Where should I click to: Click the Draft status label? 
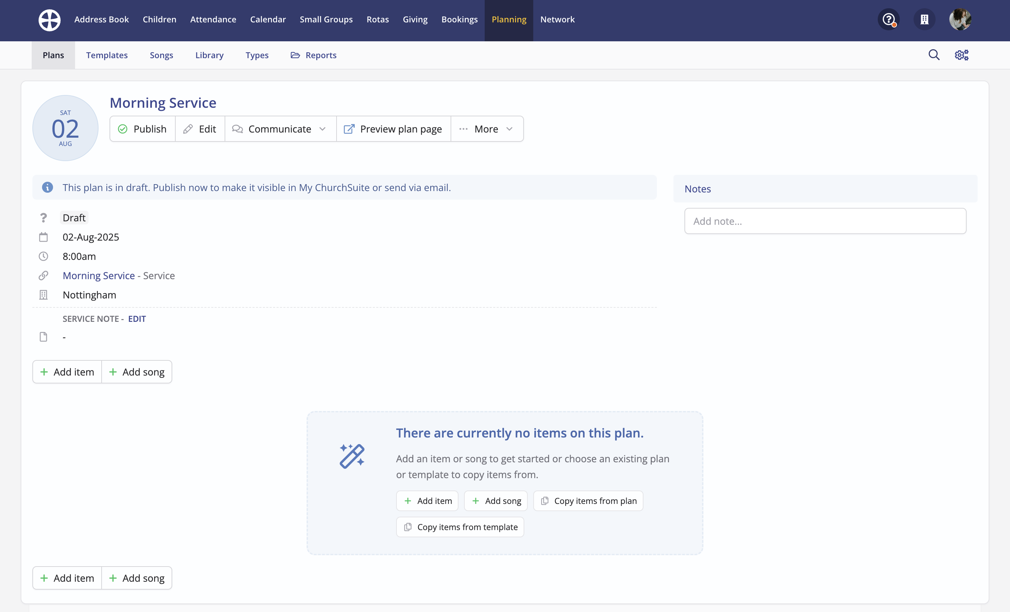click(x=74, y=218)
